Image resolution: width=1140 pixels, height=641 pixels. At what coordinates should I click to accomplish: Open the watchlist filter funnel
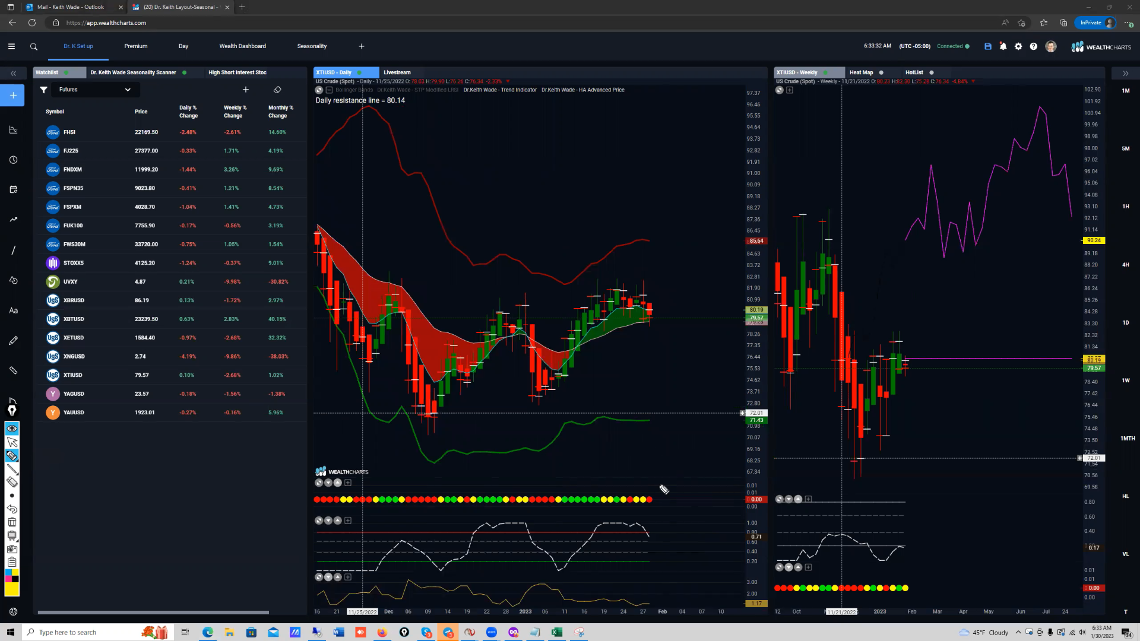coord(43,90)
